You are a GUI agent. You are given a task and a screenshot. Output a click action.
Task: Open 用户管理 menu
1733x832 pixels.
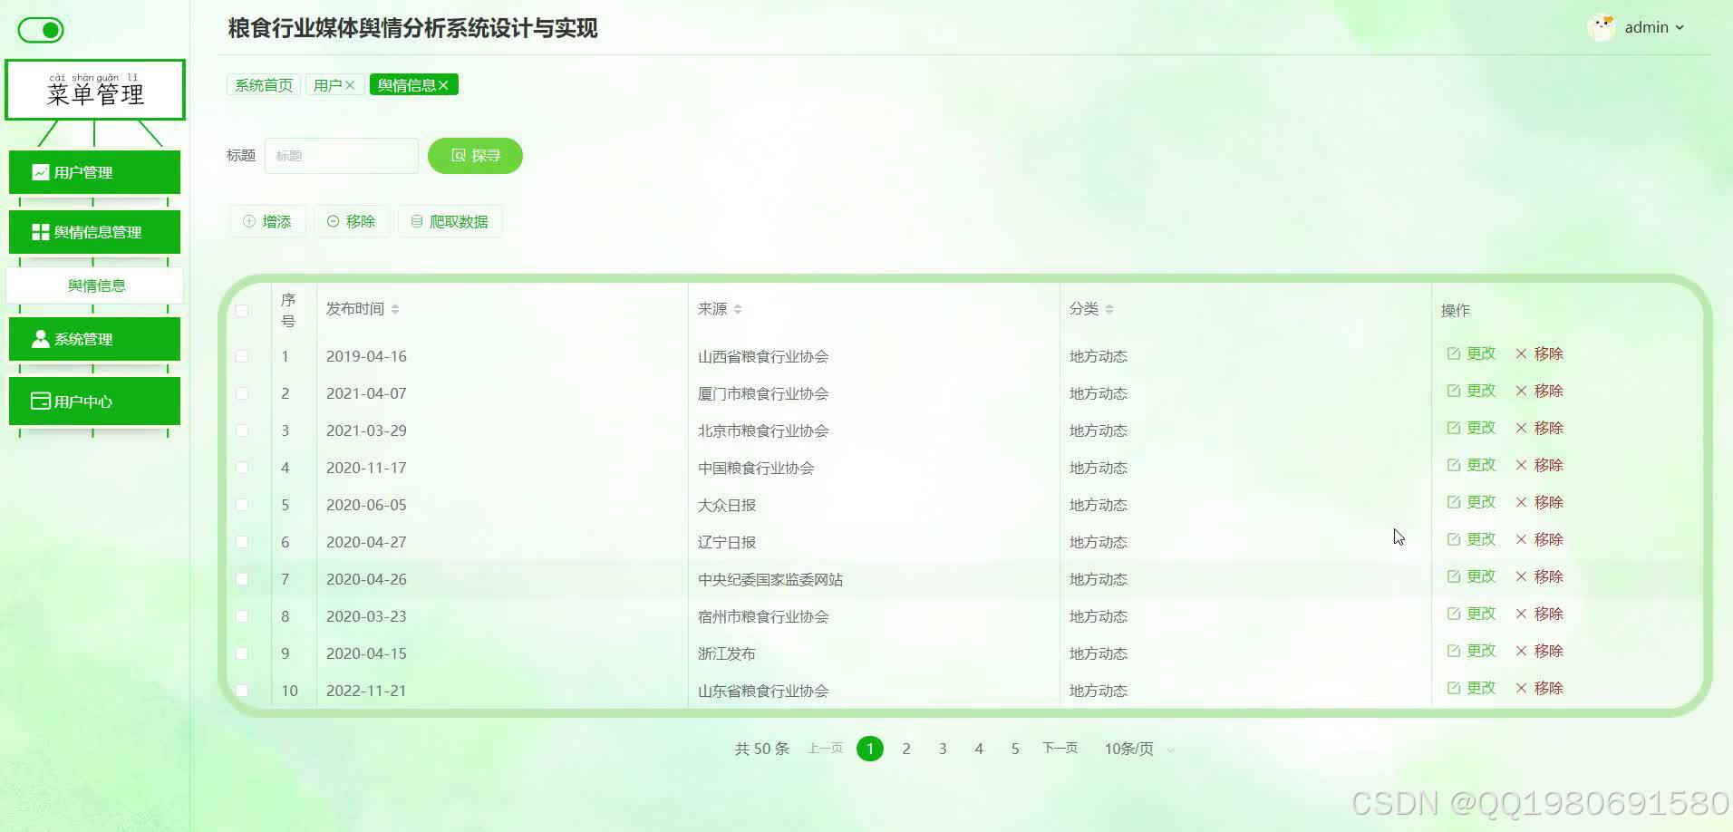(x=94, y=172)
